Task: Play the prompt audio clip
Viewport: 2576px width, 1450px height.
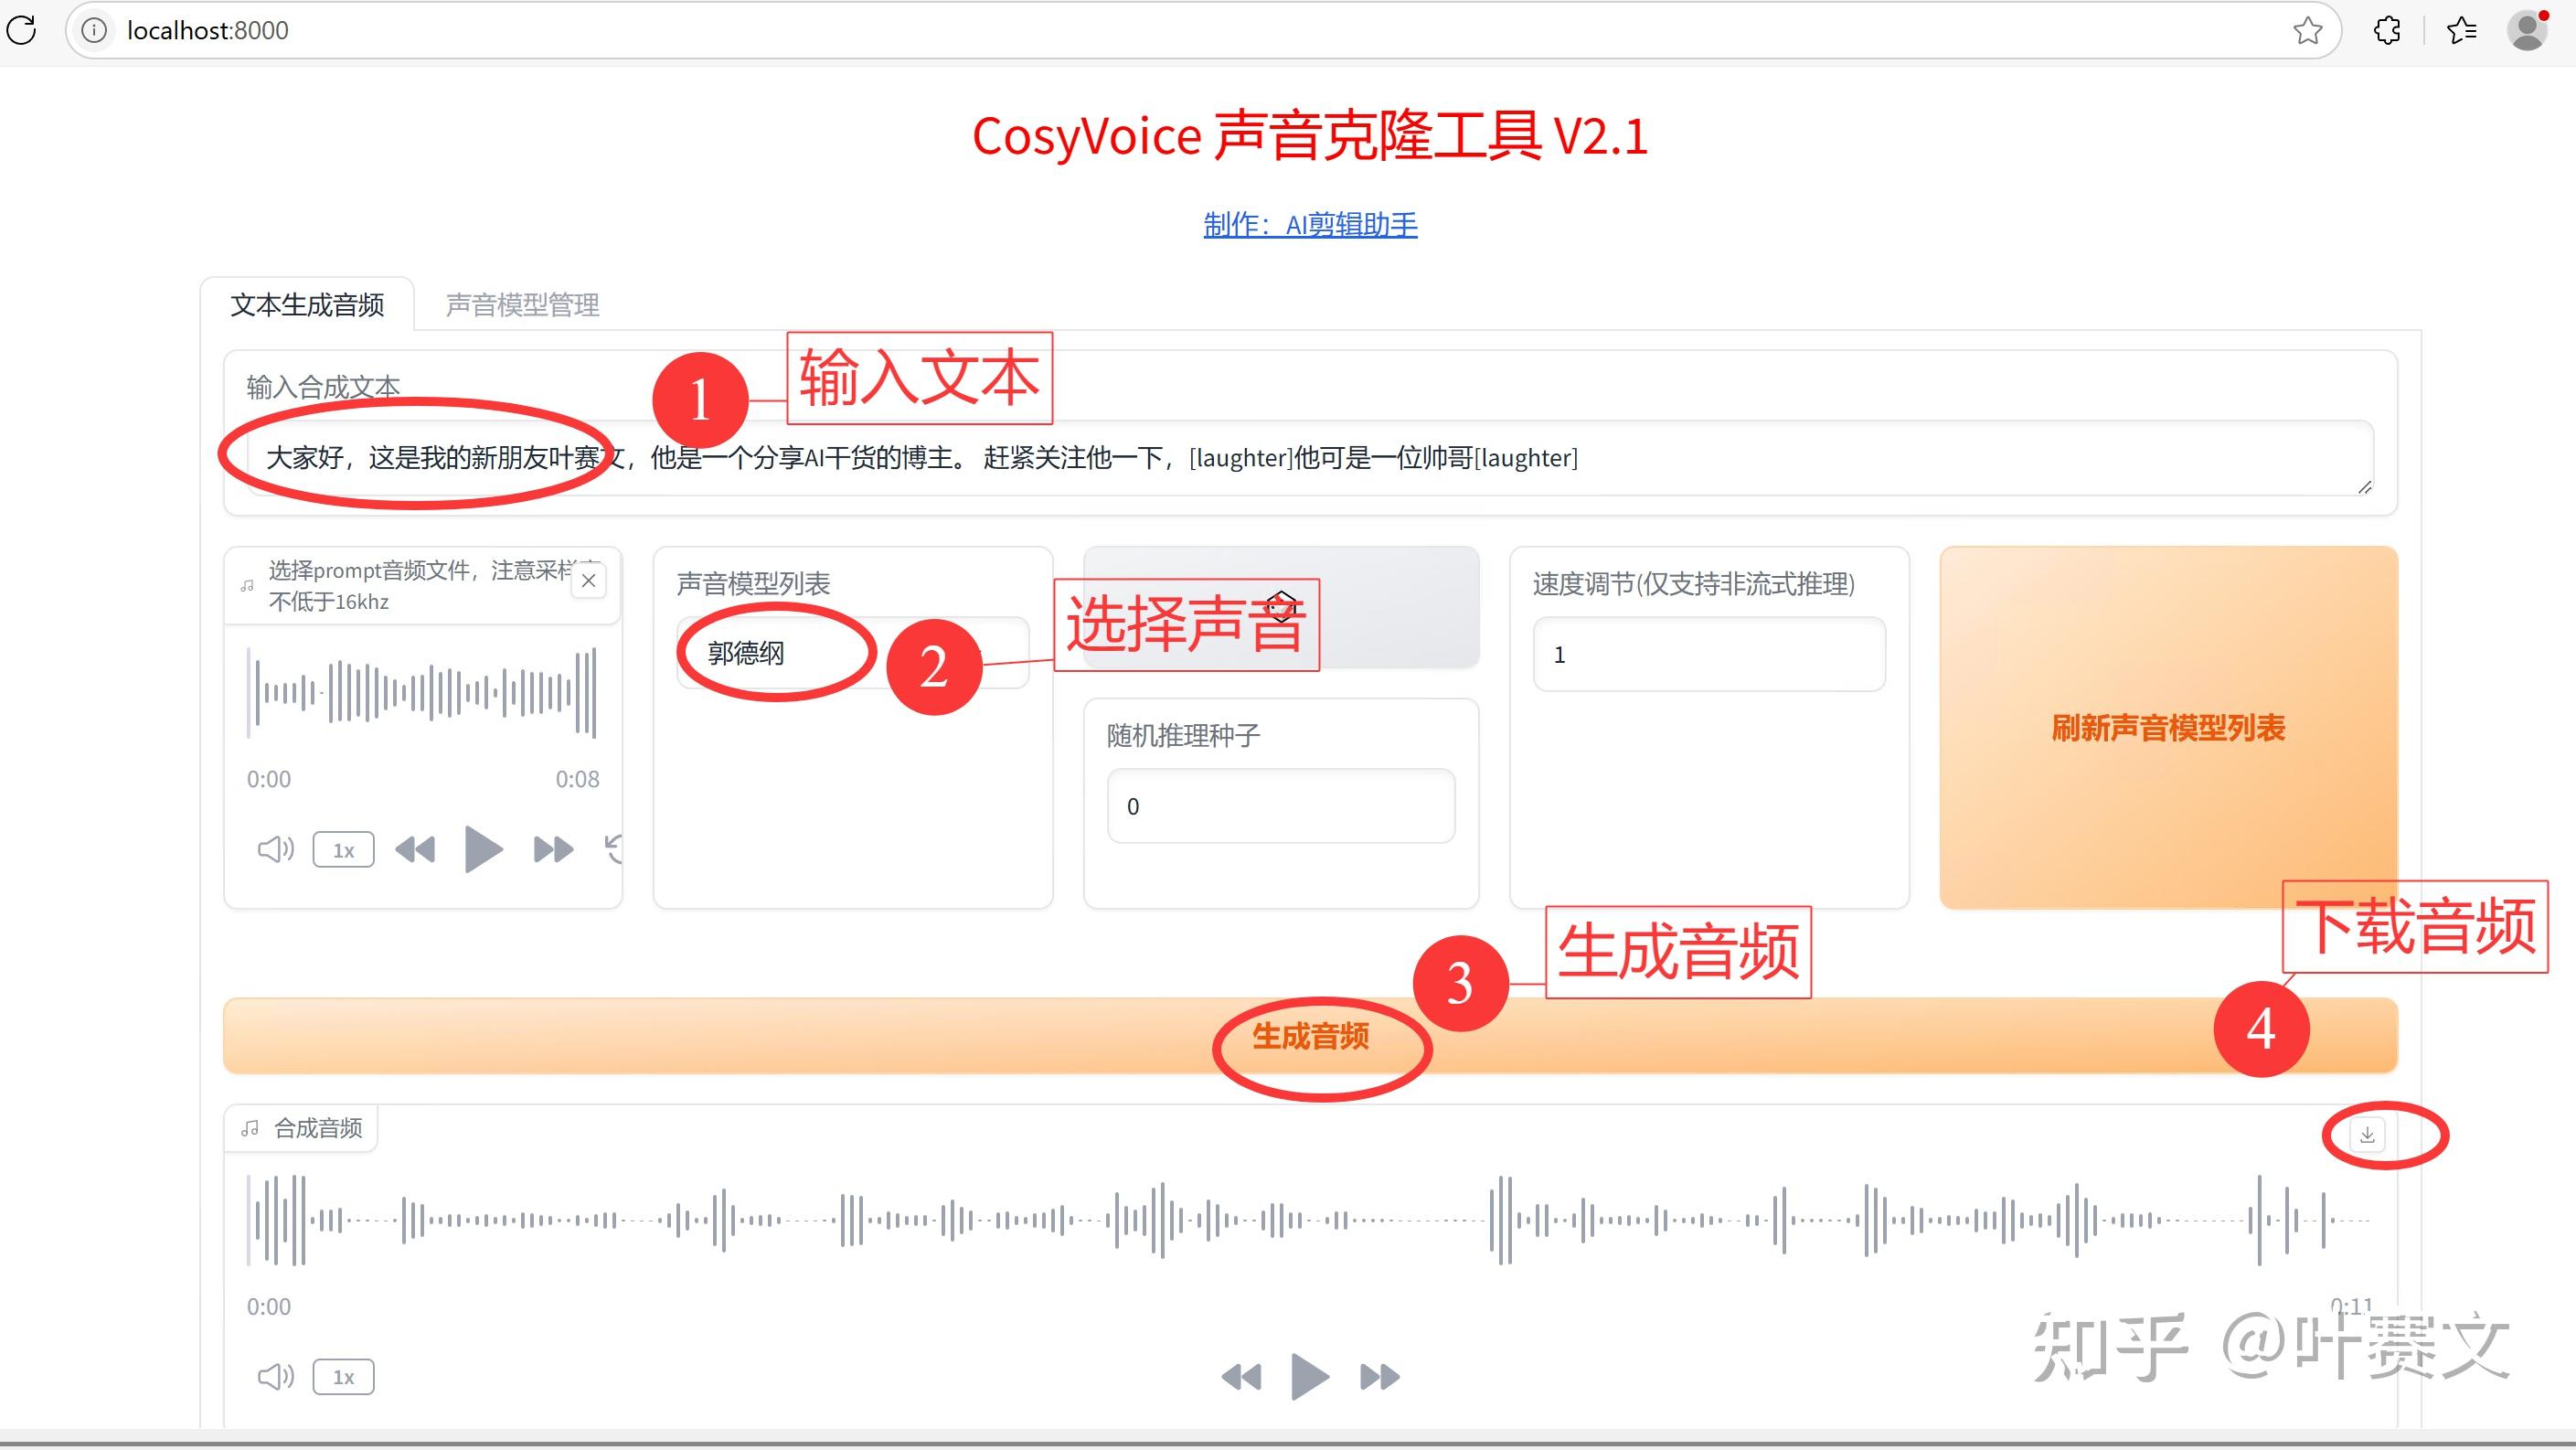Action: 483,849
